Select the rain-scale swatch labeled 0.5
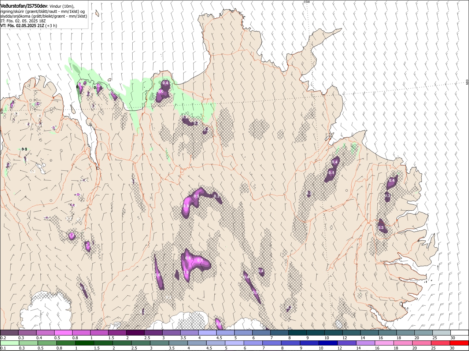 [47, 343]
